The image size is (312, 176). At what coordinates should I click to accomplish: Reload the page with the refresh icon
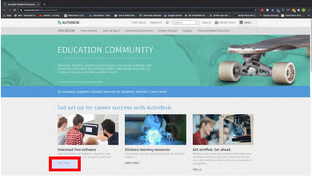15,10
